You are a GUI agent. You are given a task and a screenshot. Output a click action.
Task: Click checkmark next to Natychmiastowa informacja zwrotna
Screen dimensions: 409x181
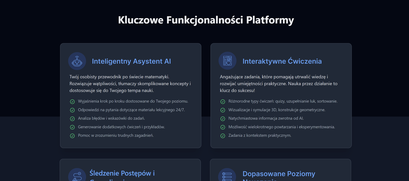(223, 119)
